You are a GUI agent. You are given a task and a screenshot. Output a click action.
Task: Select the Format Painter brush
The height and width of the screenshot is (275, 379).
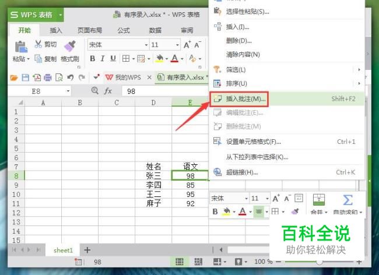point(70,46)
